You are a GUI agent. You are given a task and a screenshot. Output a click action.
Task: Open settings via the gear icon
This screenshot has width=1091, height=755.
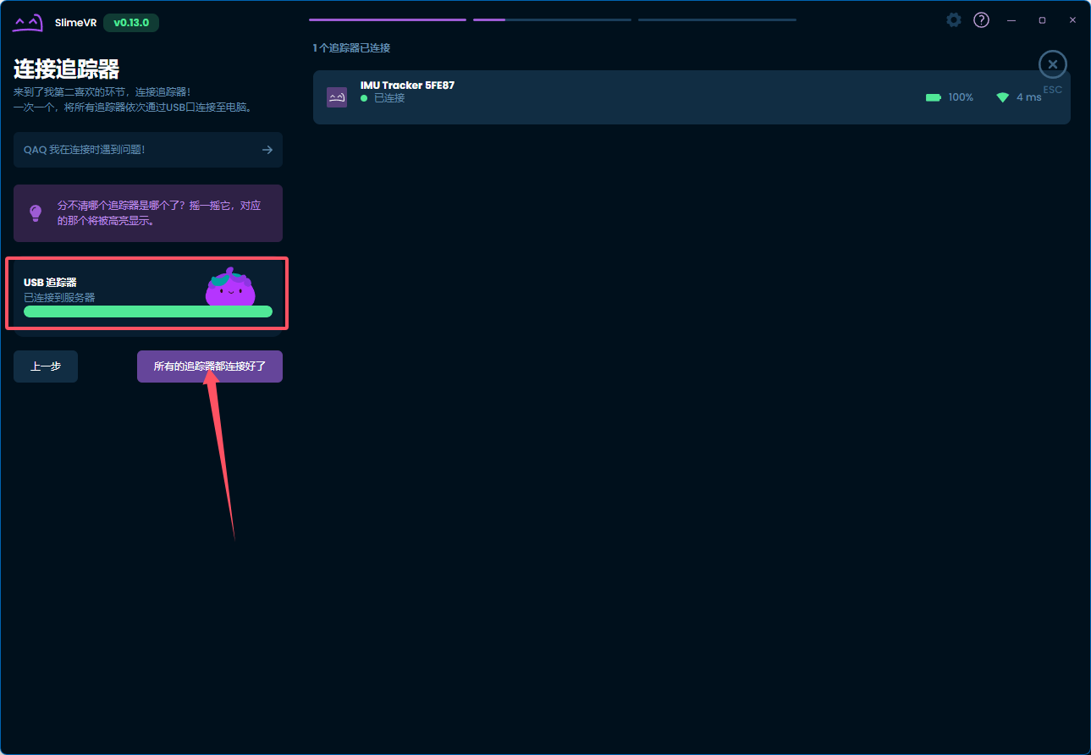point(954,19)
